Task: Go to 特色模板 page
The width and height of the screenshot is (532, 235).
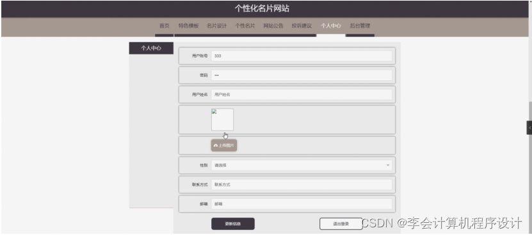Action: [188, 26]
